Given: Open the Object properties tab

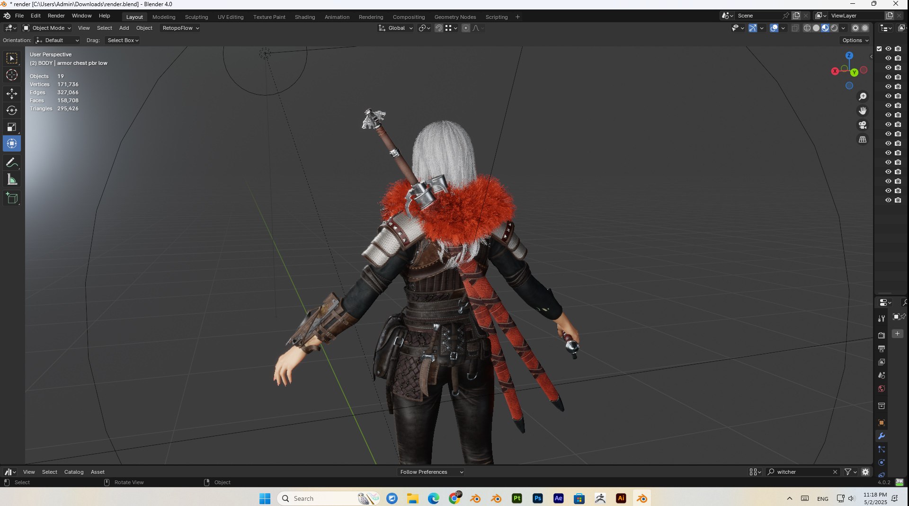Looking at the screenshot, I should pos(882,423).
